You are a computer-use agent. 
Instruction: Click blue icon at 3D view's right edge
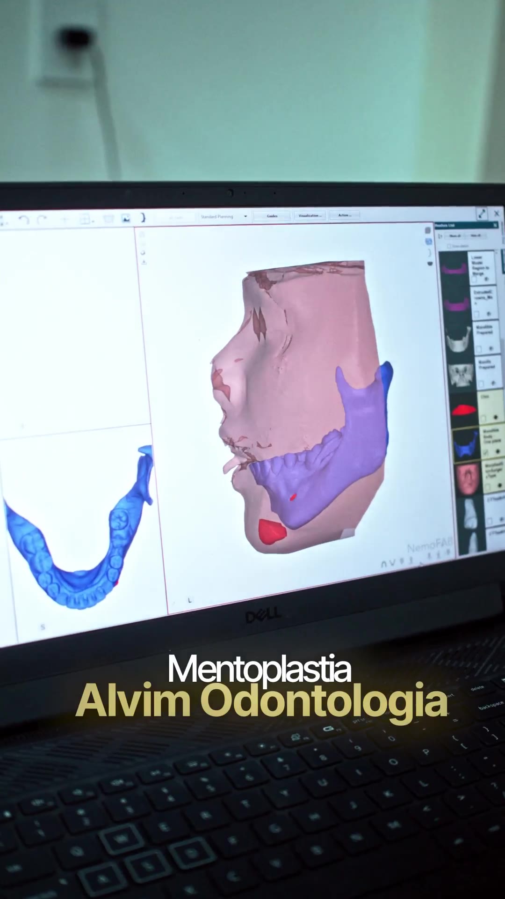coord(428,242)
